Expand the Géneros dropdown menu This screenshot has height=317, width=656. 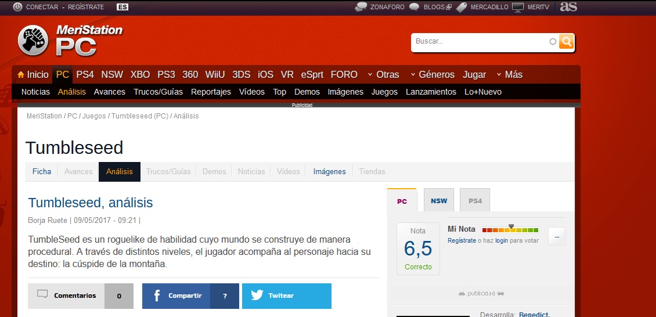click(432, 75)
